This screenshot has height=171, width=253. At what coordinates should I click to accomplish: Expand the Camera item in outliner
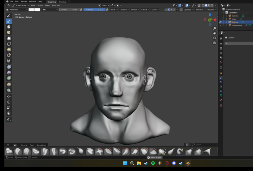point(227,16)
